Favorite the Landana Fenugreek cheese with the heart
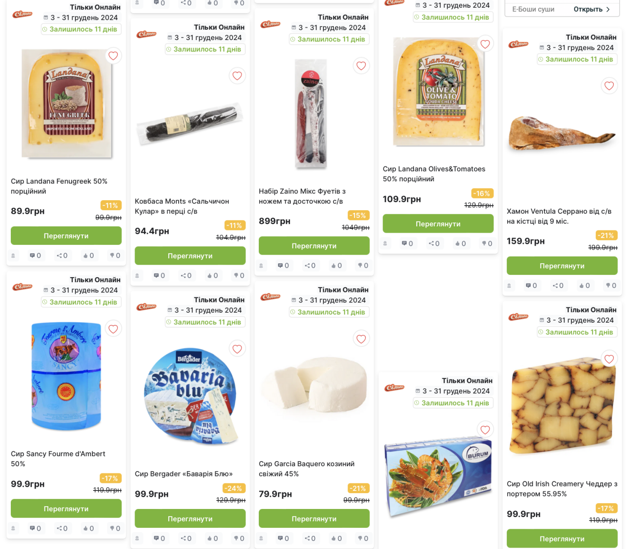The width and height of the screenshot is (630, 549). [113, 56]
